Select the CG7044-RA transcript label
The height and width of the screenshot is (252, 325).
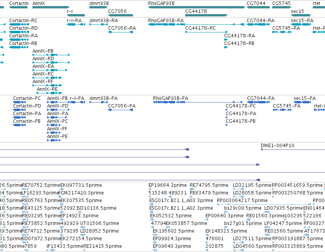[260, 21]
